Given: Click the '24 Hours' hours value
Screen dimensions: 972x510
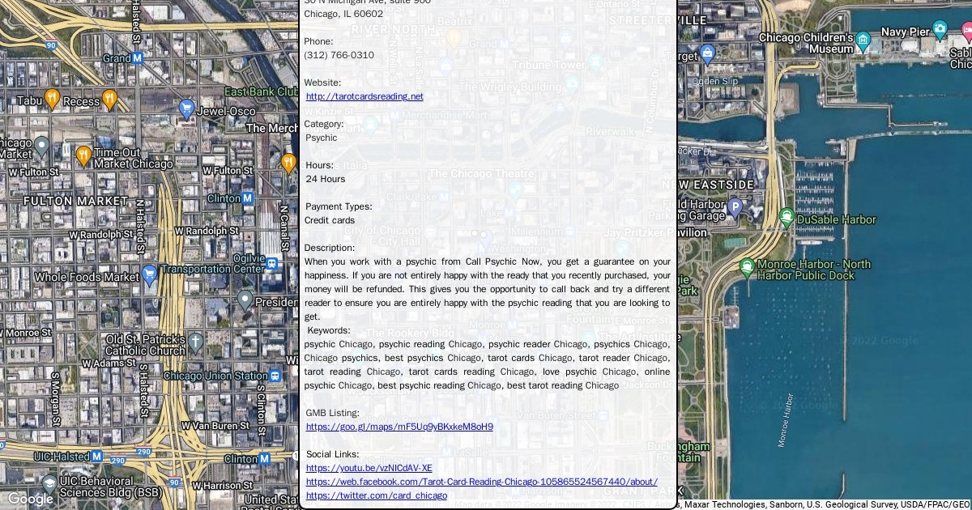Looking at the screenshot, I should (x=326, y=179).
